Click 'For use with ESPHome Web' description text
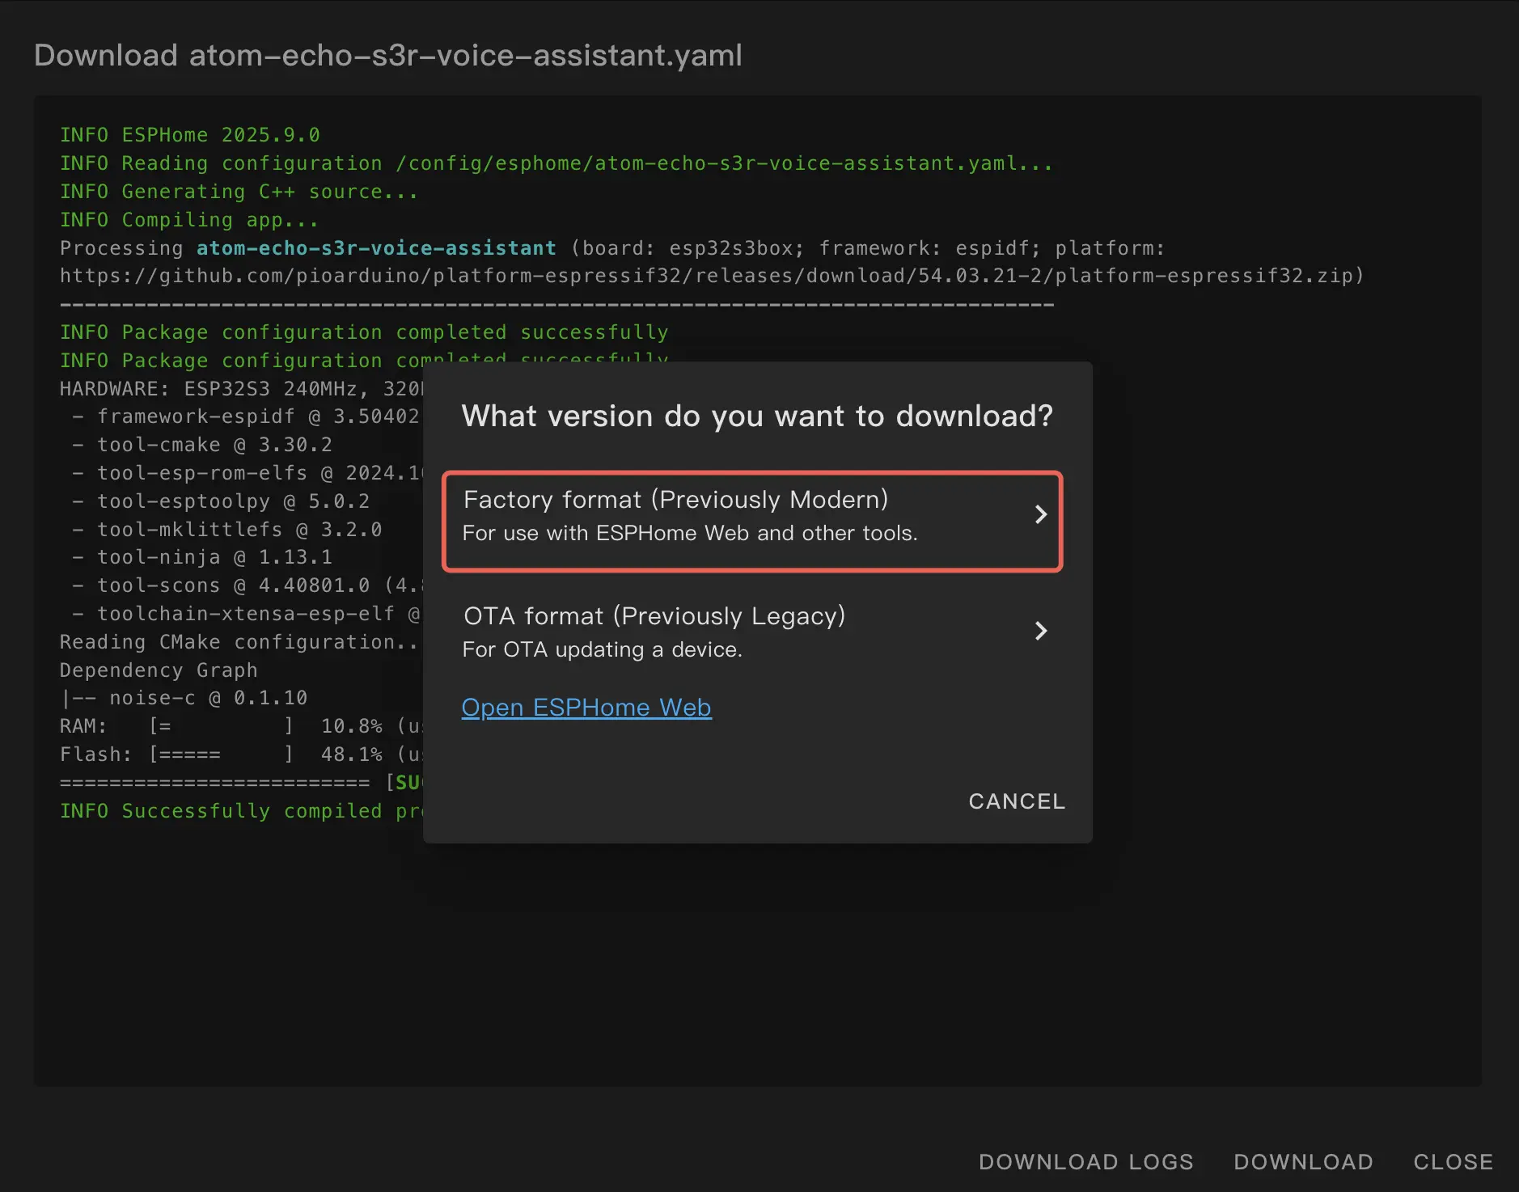The width and height of the screenshot is (1519, 1192). (x=689, y=534)
